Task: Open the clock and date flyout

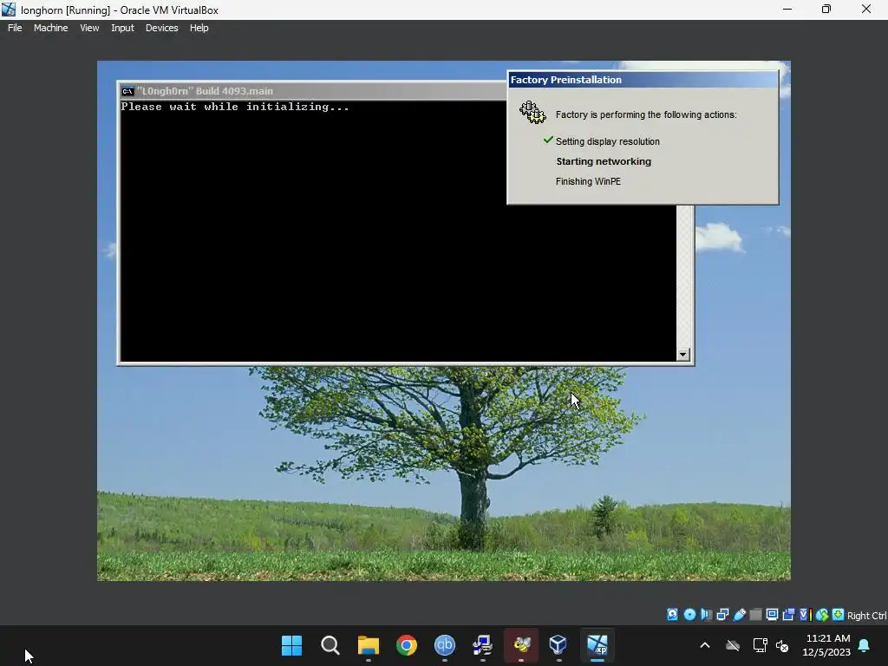Action: point(826,645)
